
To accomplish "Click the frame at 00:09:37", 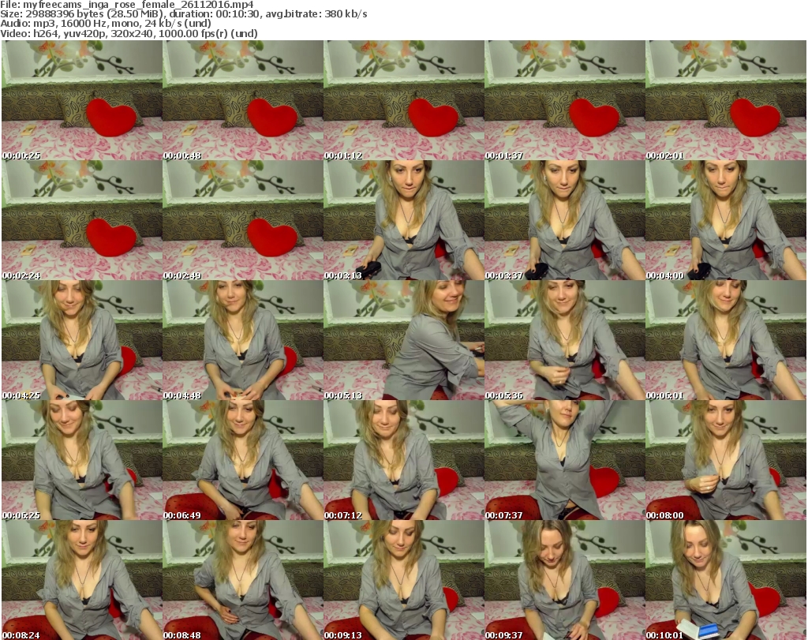I will click(x=564, y=580).
